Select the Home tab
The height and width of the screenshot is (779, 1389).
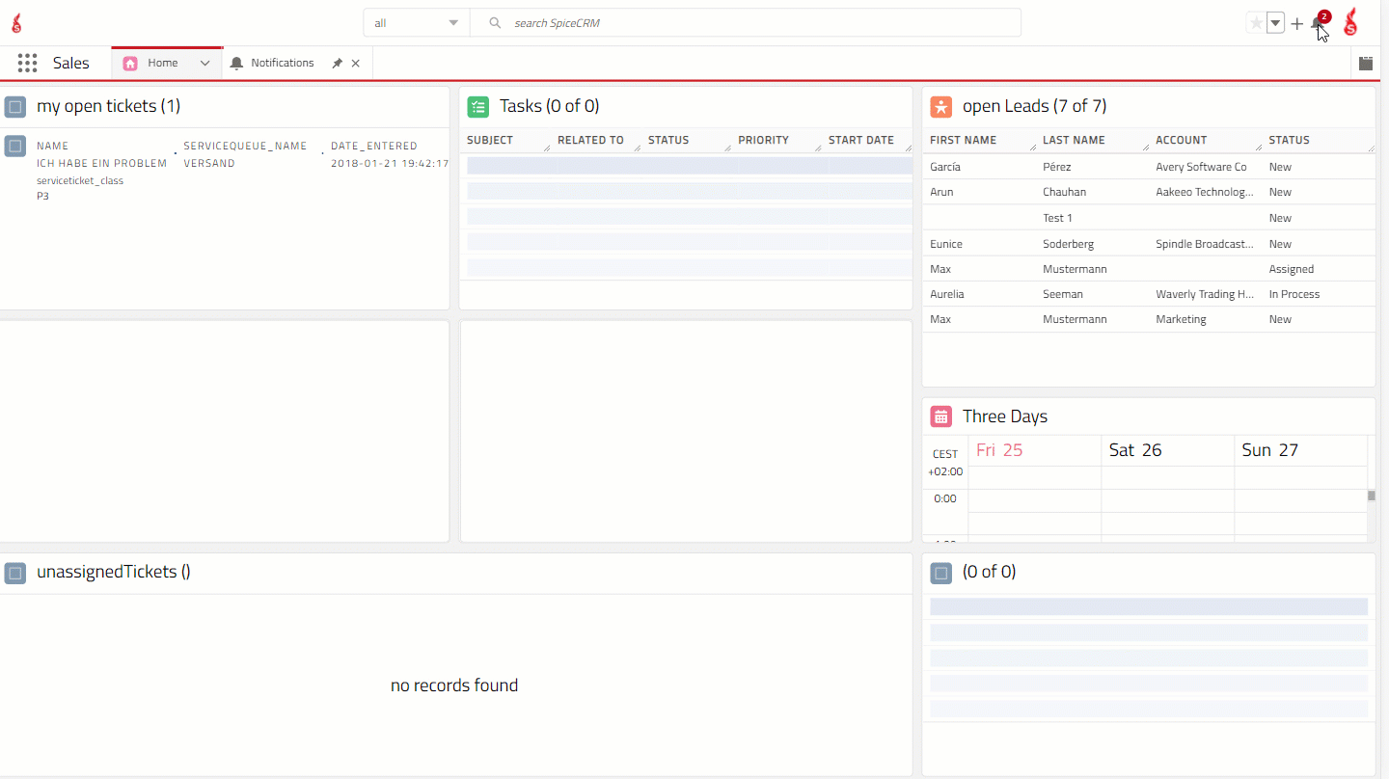[x=162, y=64]
